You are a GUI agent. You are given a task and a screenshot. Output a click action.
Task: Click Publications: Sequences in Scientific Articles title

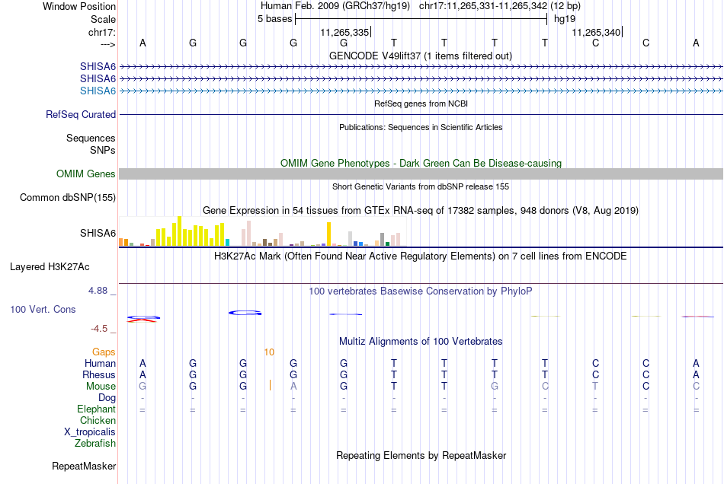[421, 127]
